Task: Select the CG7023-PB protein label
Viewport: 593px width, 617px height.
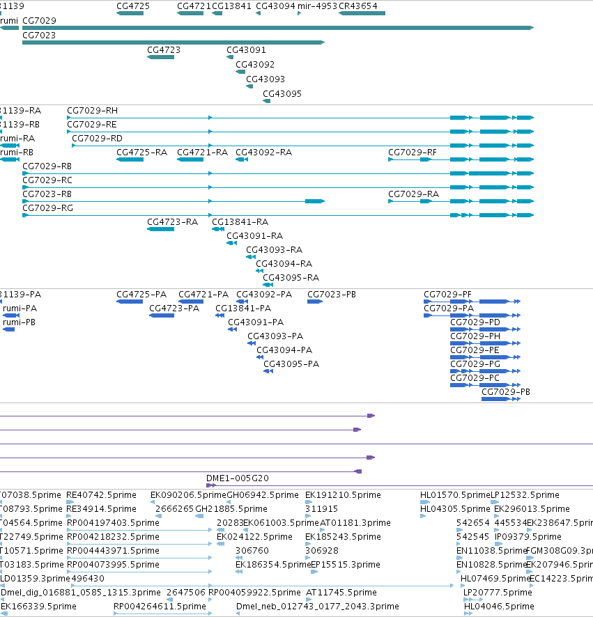Action: click(332, 295)
